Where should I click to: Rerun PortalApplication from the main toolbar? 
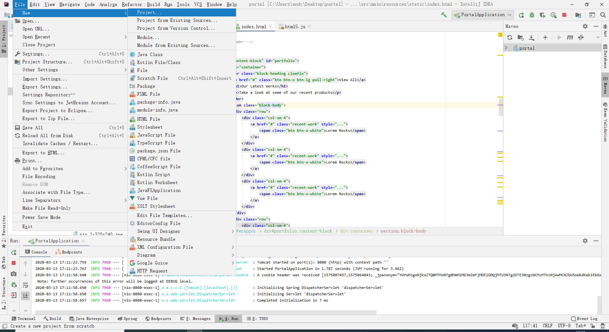pyautogui.click(x=521, y=15)
